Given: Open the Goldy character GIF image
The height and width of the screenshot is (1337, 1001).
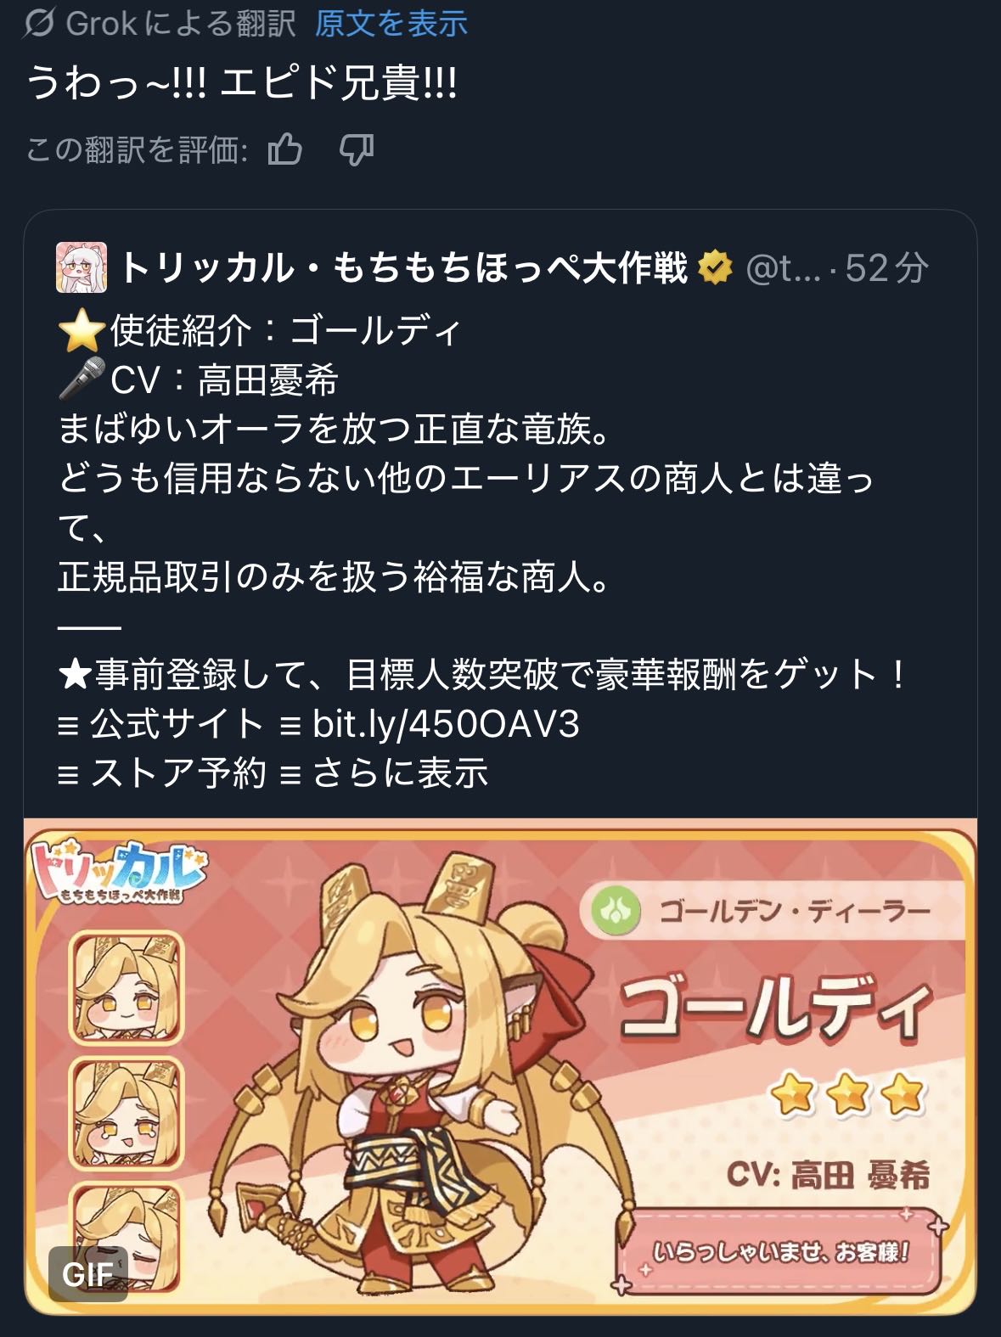Looking at the screenshot, I should (x=500, y=1066).
